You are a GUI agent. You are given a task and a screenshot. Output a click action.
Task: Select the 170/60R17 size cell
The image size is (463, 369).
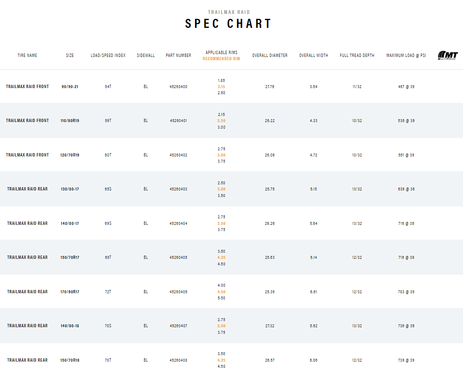pyautogui.click(x=70, y=292)
